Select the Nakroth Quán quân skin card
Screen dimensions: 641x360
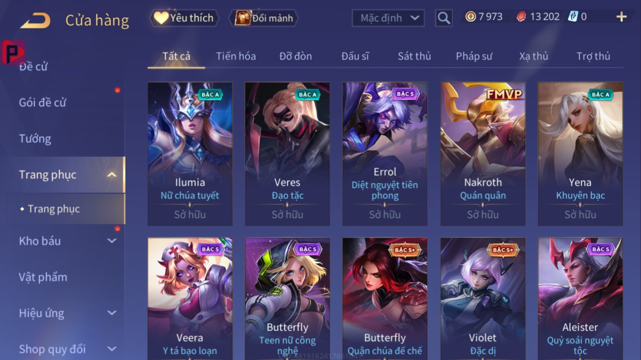(x=483, y=154)
